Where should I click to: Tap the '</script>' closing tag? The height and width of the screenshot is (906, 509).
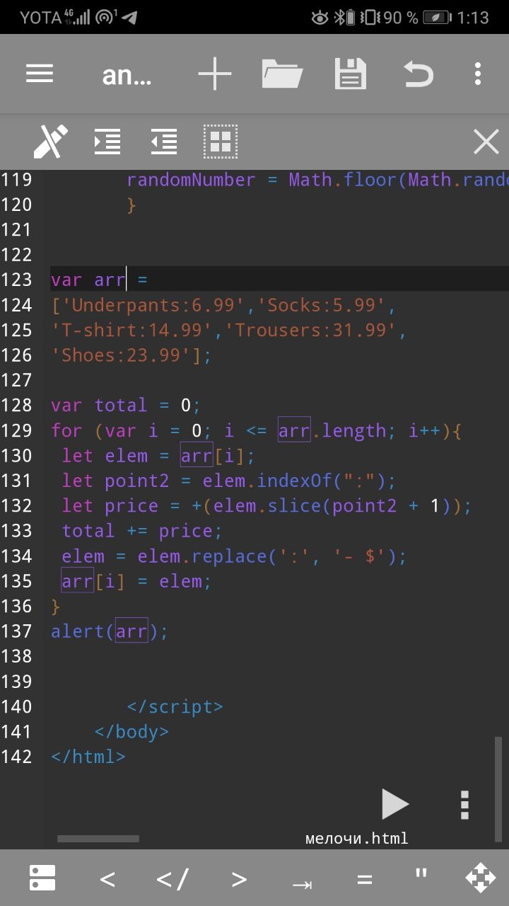pyautogui.click(x=175, y=707)
